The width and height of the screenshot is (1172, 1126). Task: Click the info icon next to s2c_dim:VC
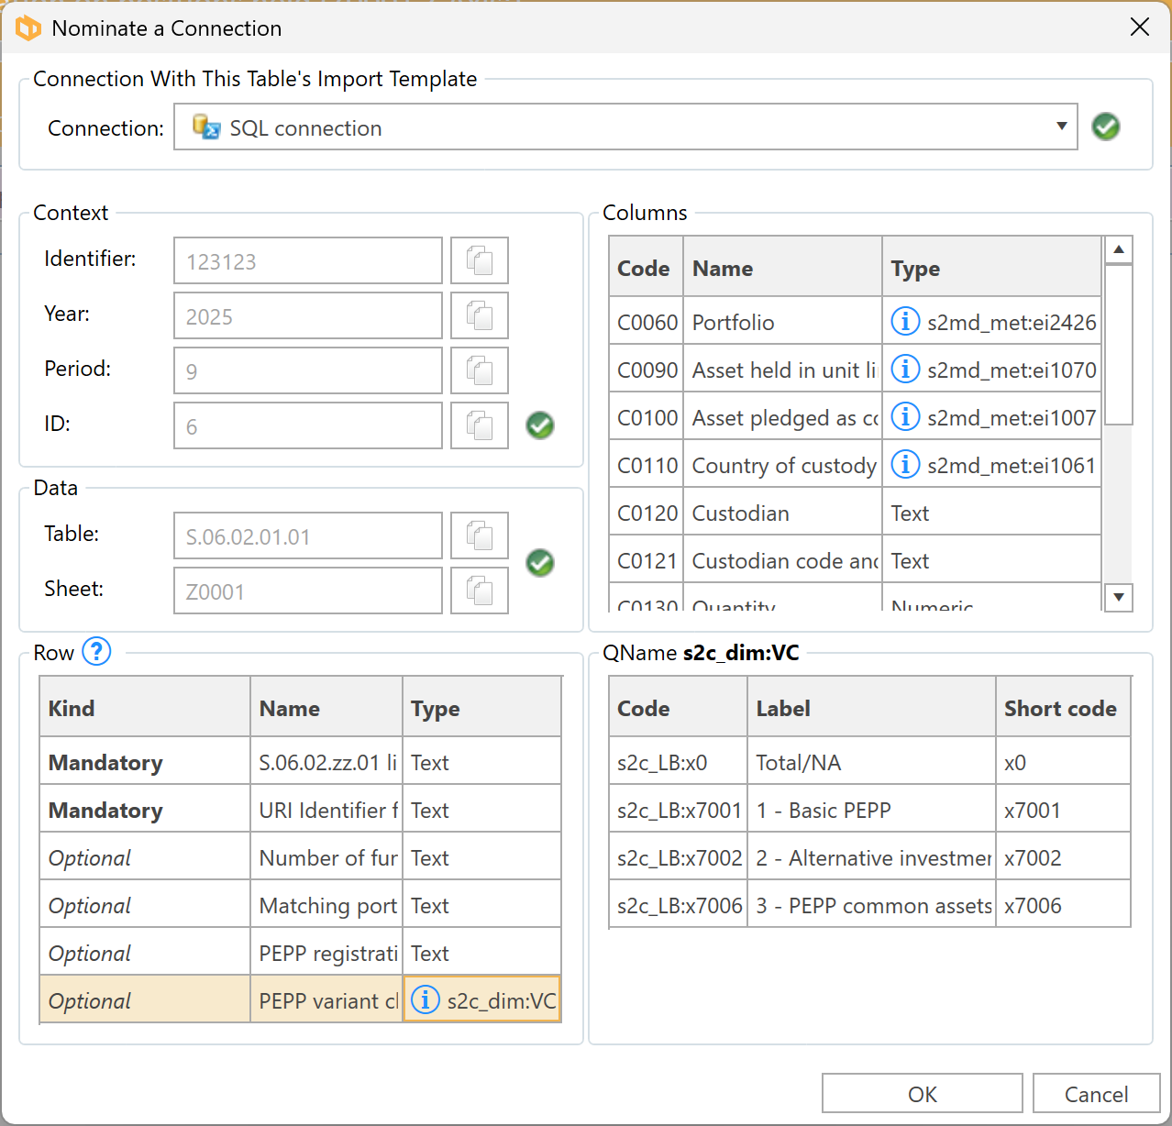point(425,999)
